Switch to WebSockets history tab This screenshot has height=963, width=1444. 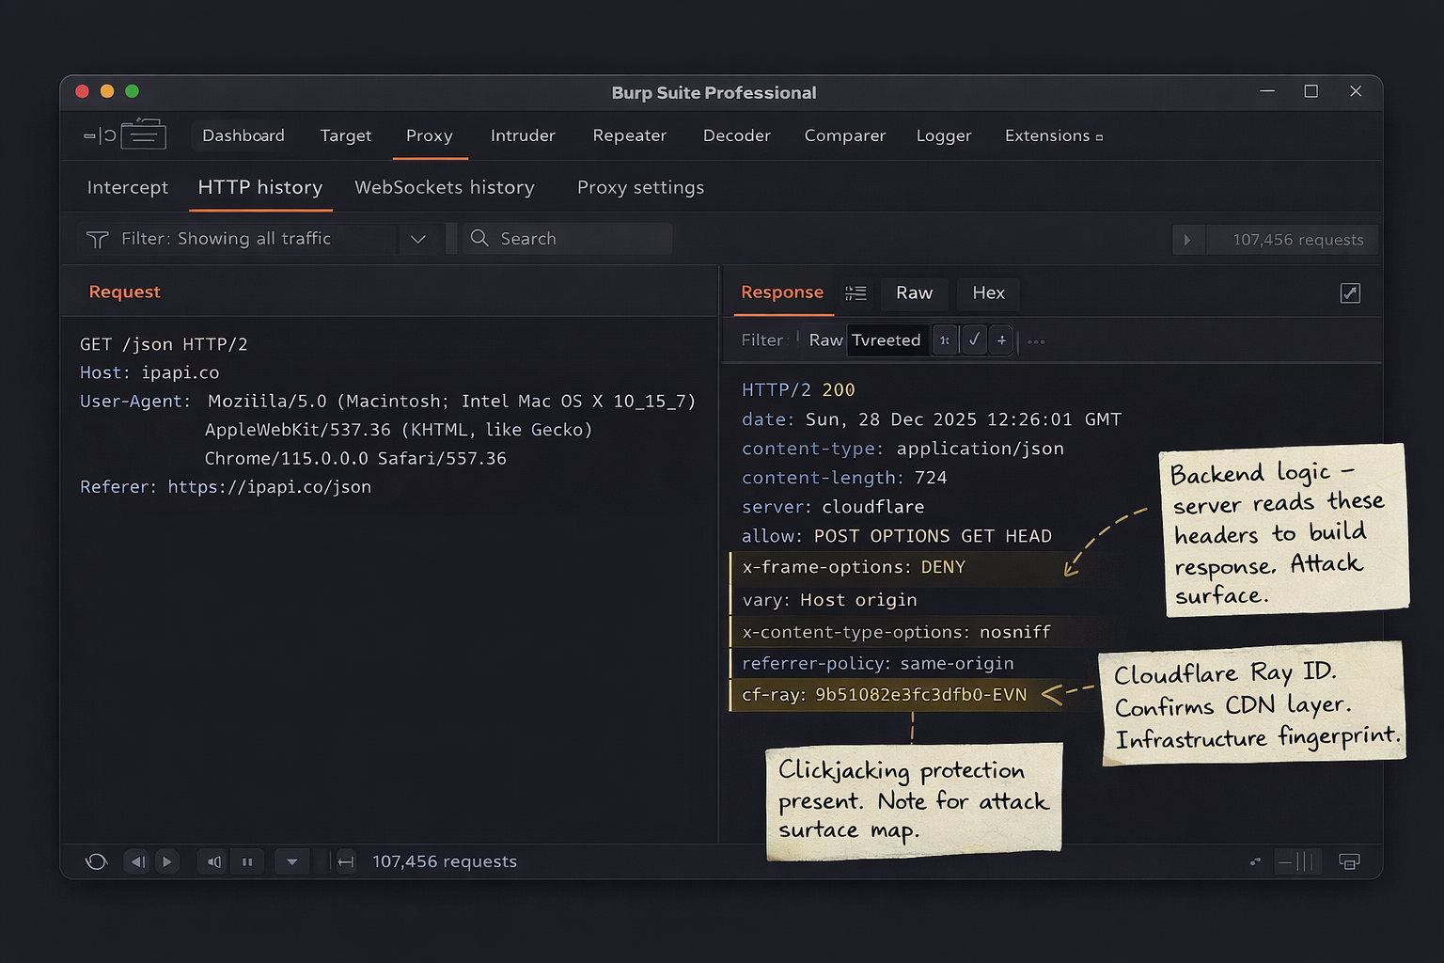point(444,187)
